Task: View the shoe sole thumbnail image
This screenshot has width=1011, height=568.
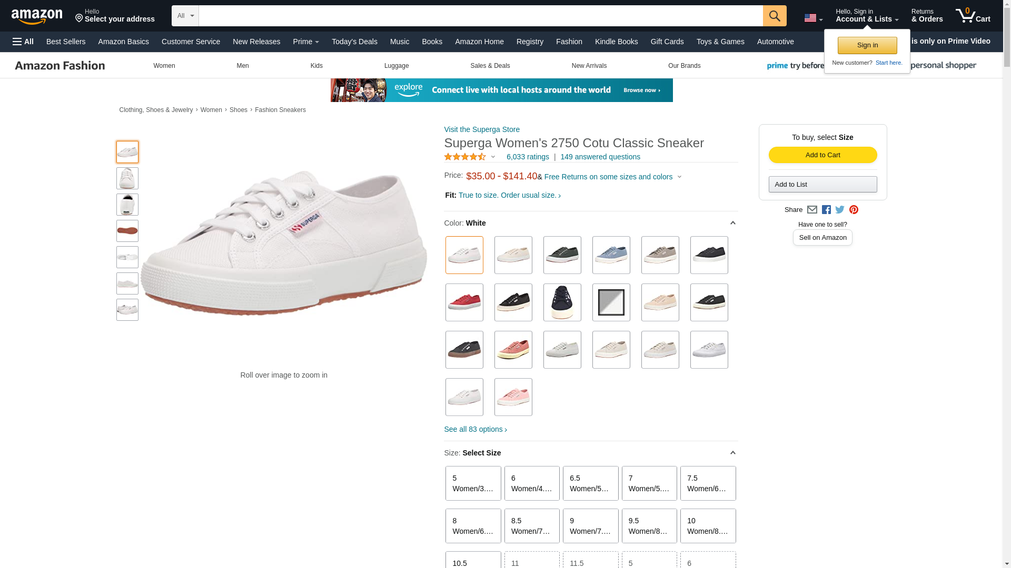Action: [x=127, y=231]
